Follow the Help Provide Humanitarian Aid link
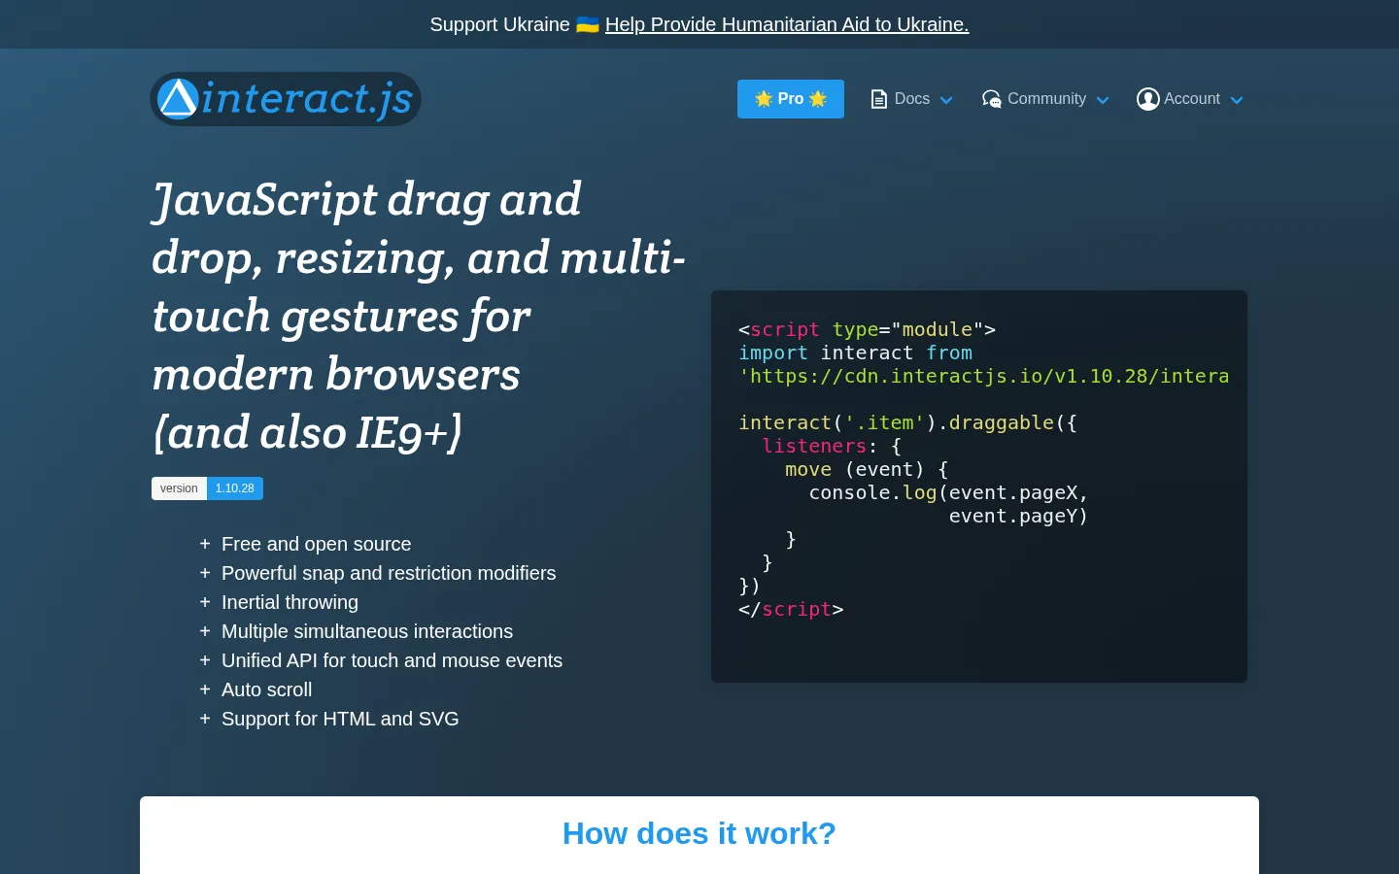 pos(787,24)
